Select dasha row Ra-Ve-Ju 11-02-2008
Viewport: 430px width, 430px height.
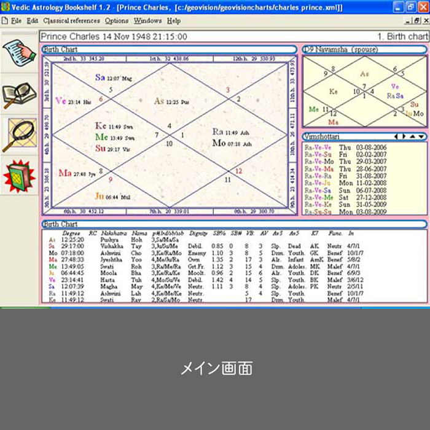point(345,183)
